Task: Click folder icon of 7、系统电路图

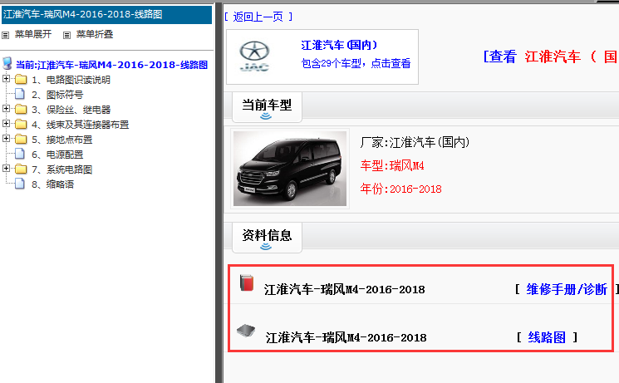Action: 21,169
